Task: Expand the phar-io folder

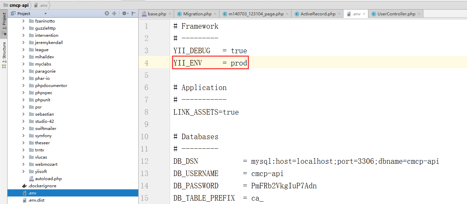Action: tap(24, 78)
